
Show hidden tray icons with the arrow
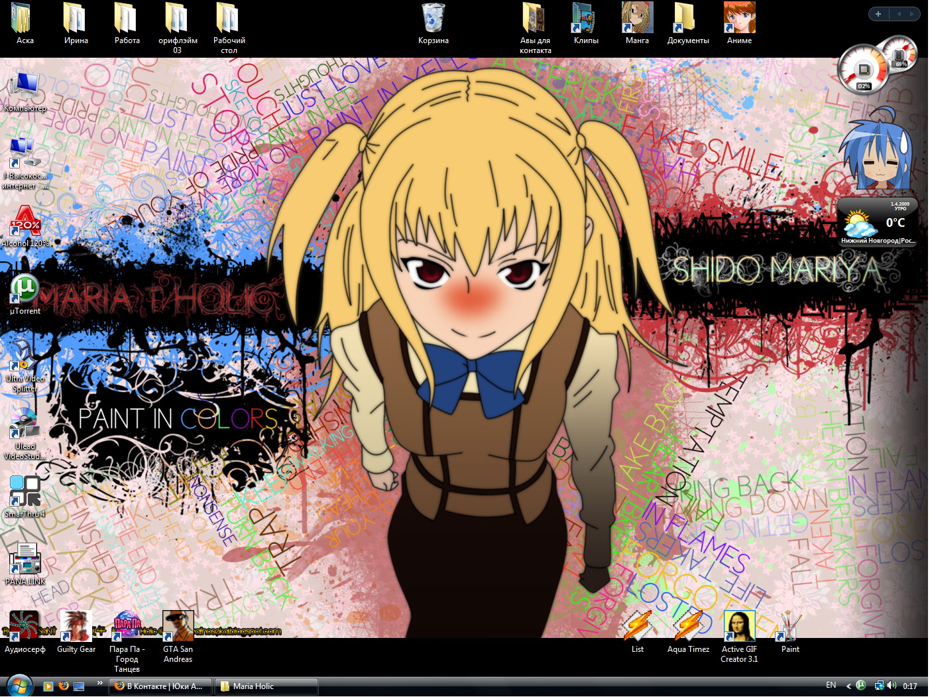point(848,686)
